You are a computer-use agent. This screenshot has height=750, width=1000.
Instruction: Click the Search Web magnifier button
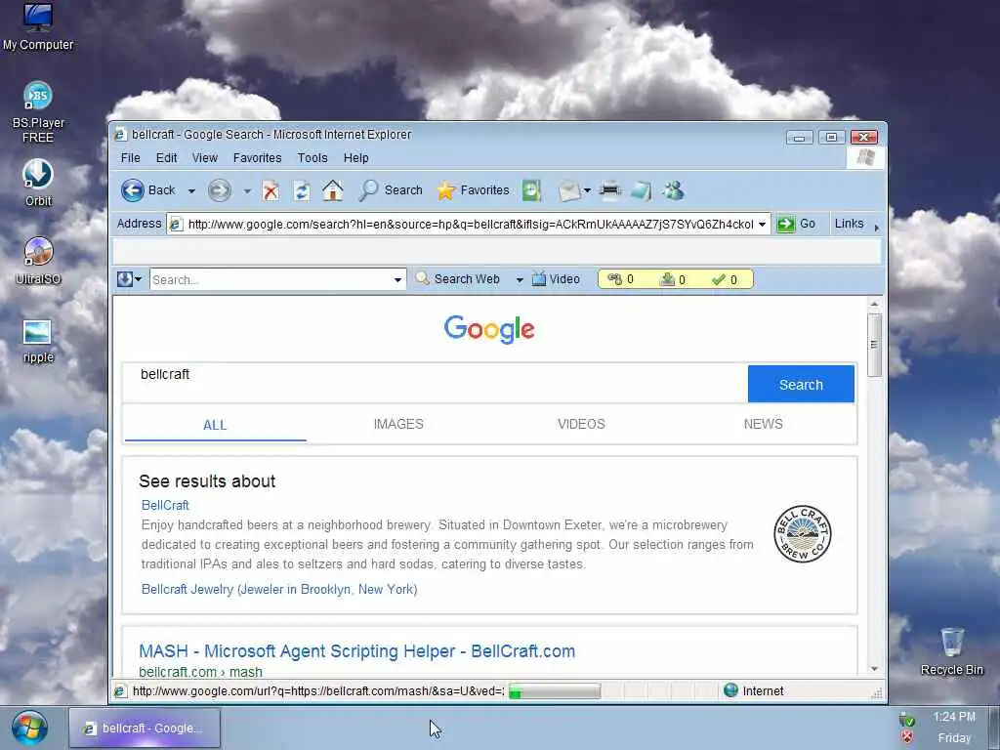point(457,278)
